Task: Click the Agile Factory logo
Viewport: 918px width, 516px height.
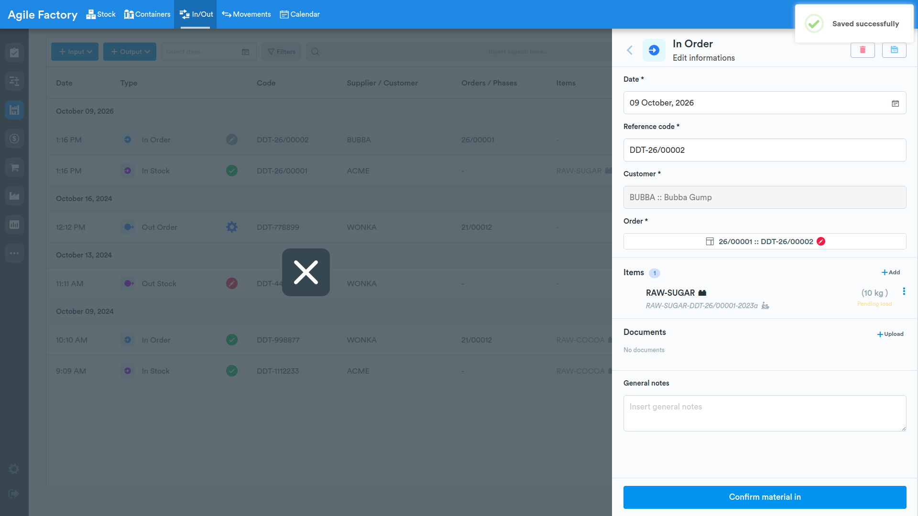Action: (43, 14)
